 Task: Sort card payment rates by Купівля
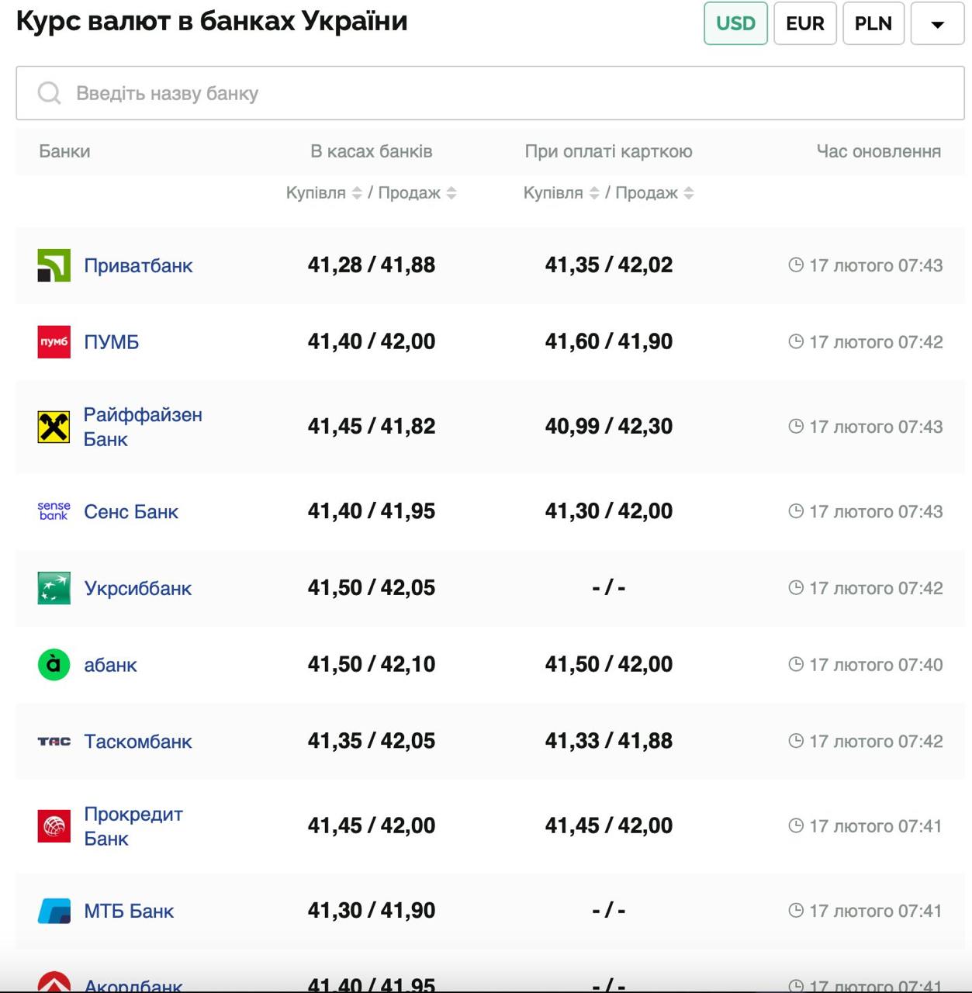594,193
